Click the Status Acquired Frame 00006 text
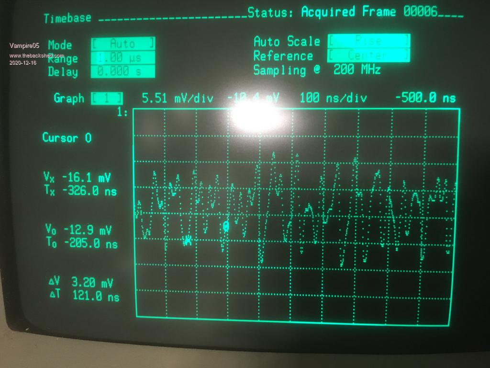The height and width of the screenshot is (368, 490). tap(354, 12)
